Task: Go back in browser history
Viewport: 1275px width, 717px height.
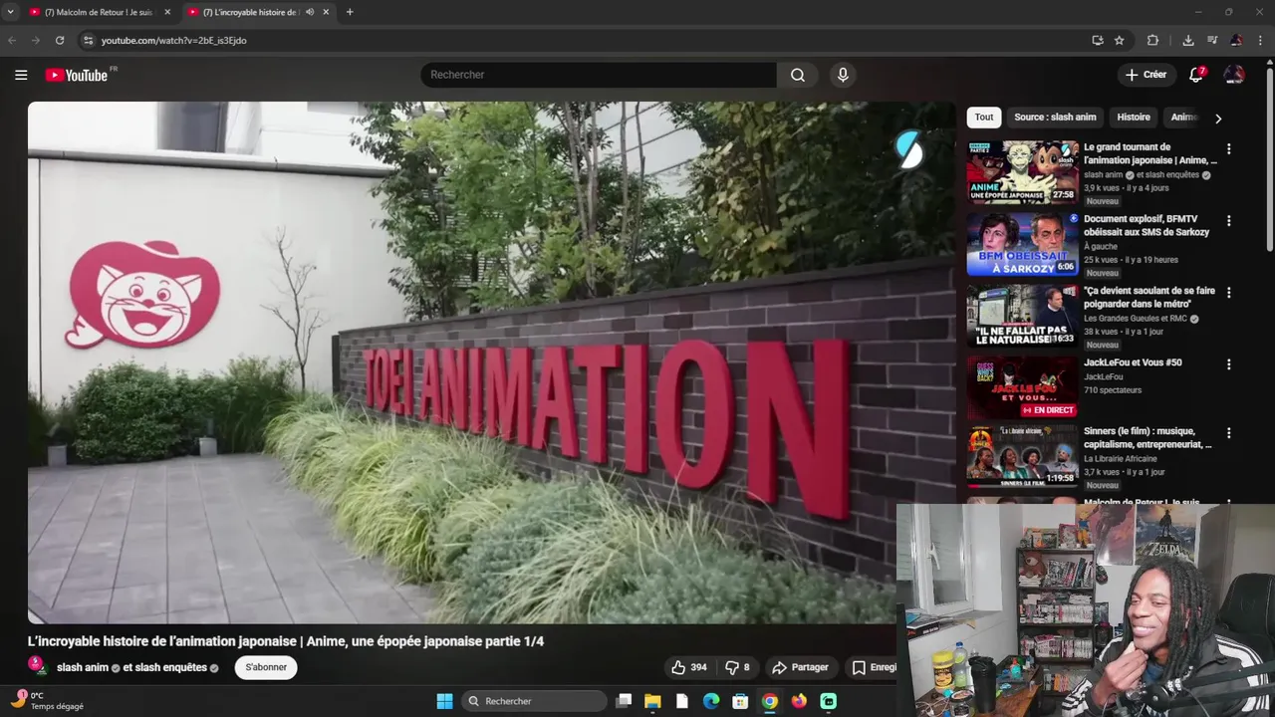Action: pyautogui.click(x=12, y=40)
